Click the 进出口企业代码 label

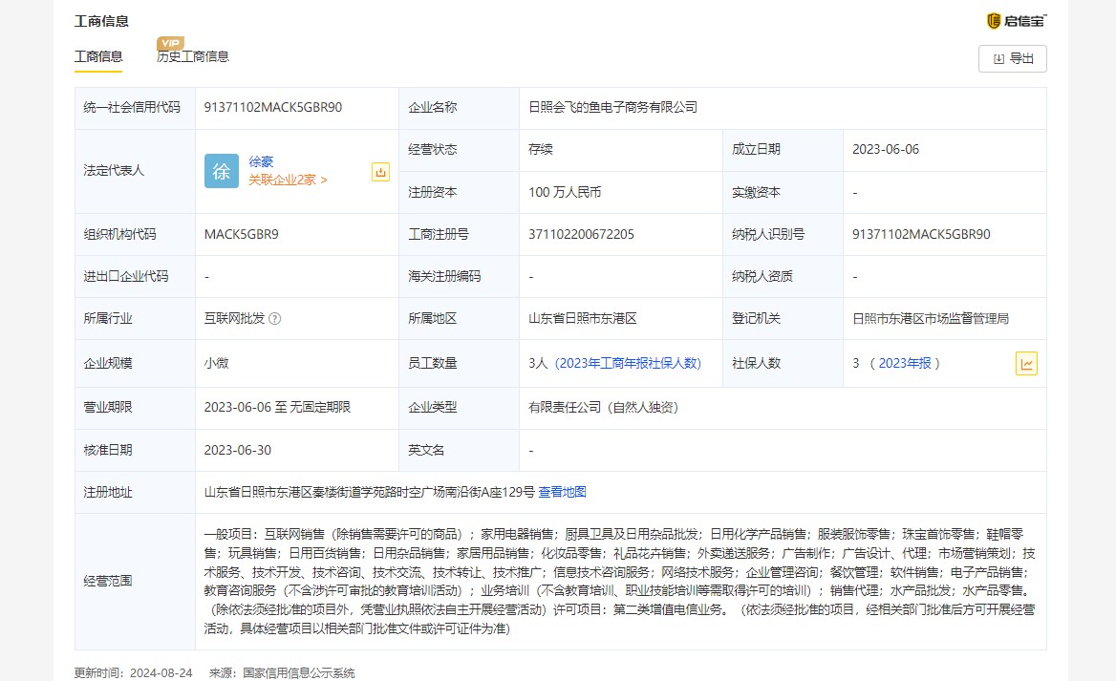[x=126, y=276]
